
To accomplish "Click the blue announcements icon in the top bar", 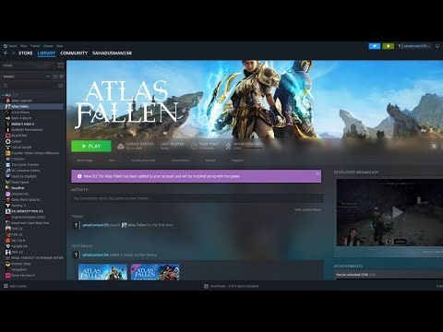I will coord(375,46).
